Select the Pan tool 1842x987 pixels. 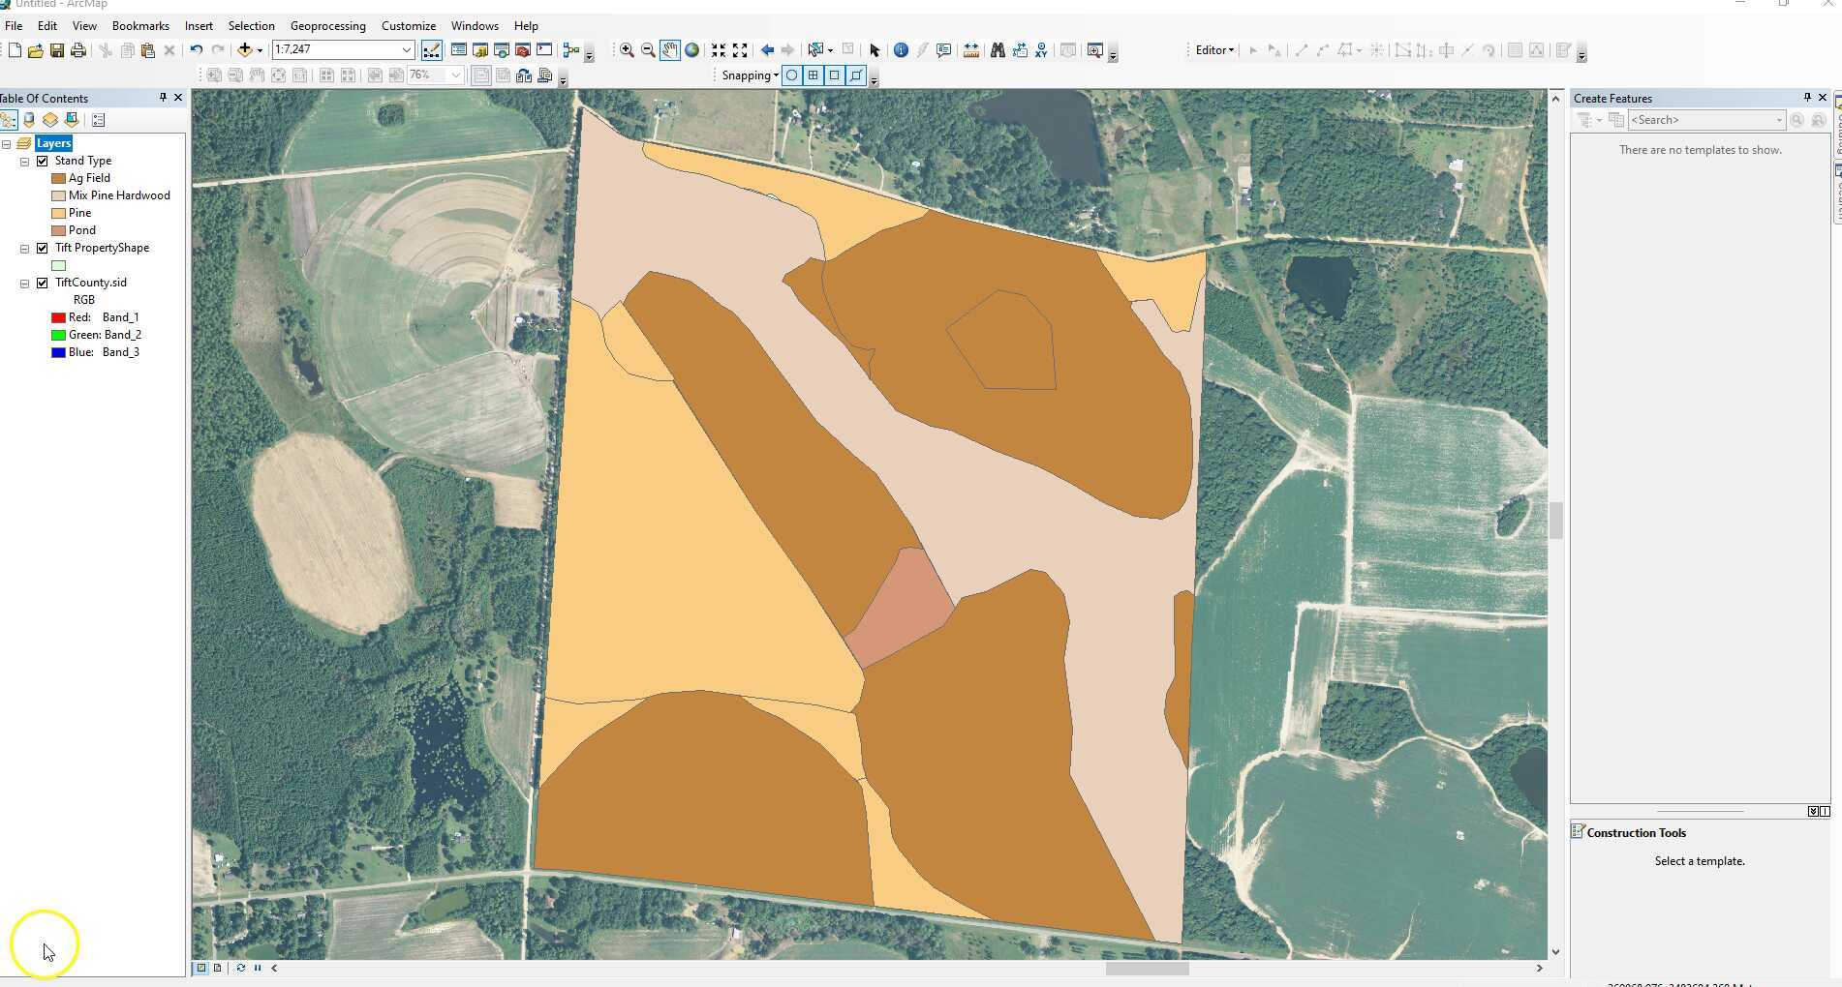point(670,50)
